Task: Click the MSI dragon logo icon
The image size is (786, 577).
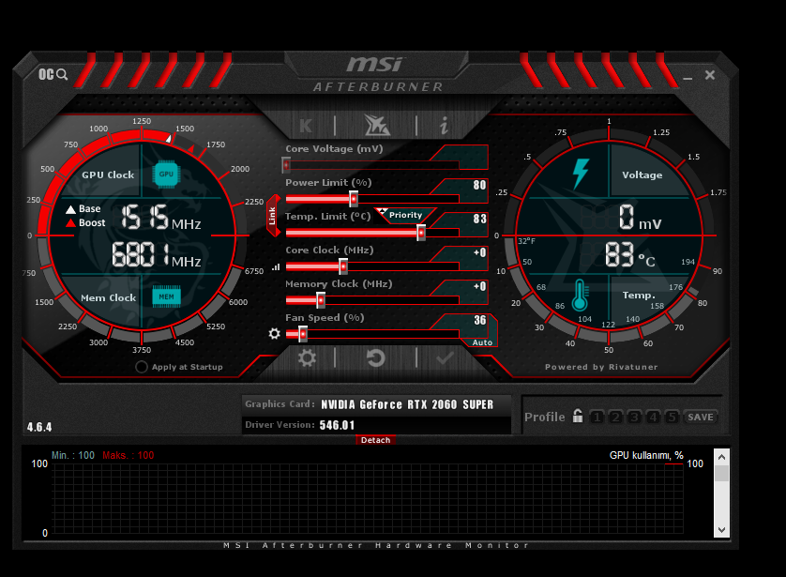Action: click(376, 125)
